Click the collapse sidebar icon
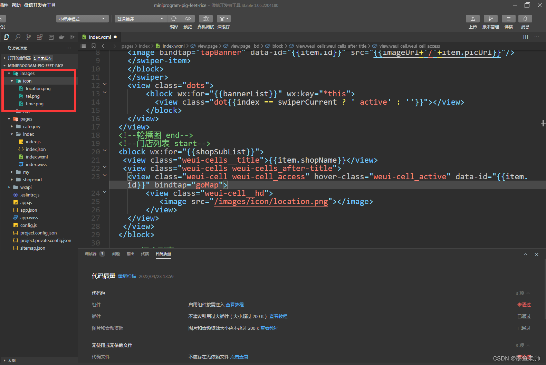546x365 pixels. pos(73,37)
